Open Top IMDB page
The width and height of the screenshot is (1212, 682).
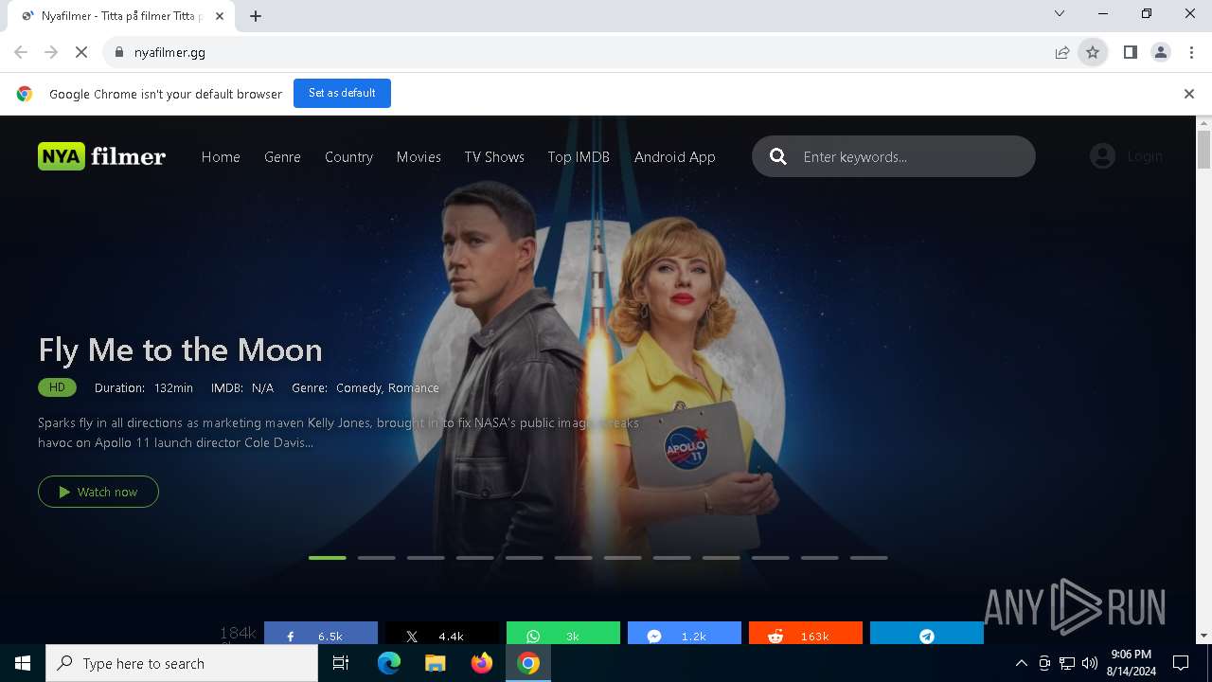[x=579, y=157]
